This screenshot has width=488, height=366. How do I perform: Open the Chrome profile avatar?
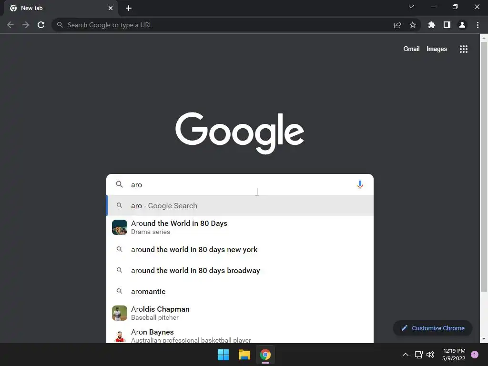tap(462, 25)
